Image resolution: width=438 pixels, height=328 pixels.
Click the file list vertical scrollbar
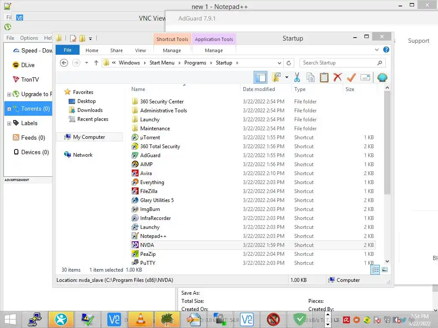click(x=387, y=142)
